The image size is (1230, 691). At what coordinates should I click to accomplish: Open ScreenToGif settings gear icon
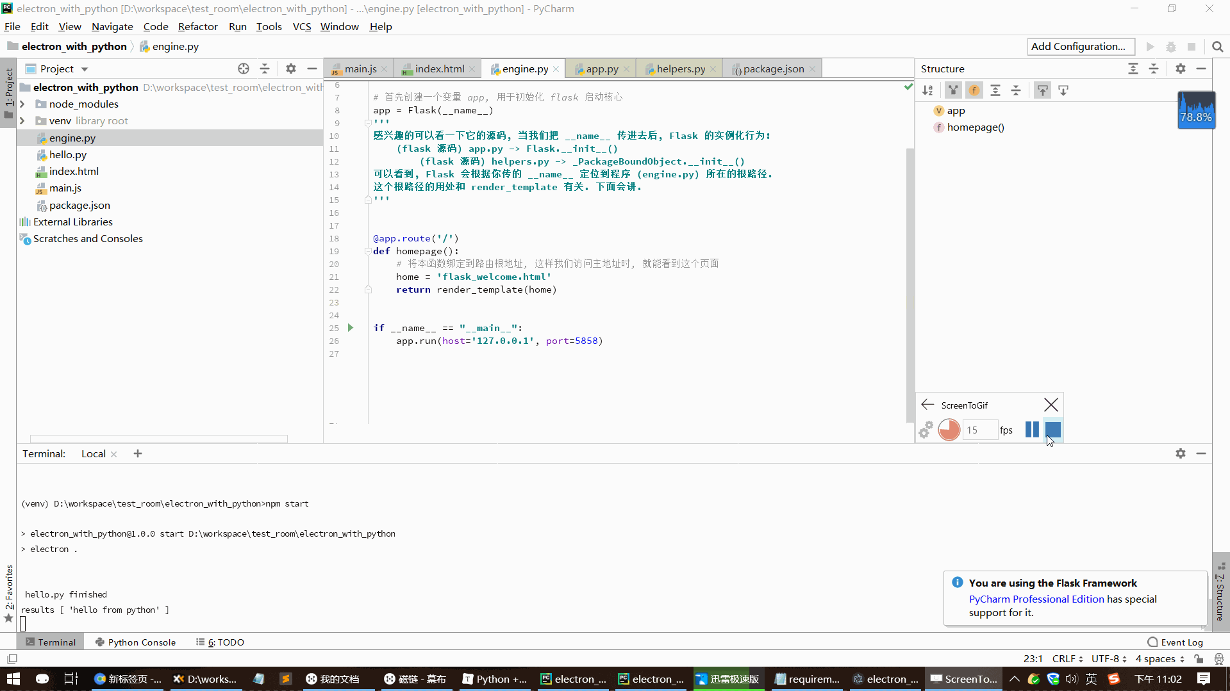pos(926,430)
